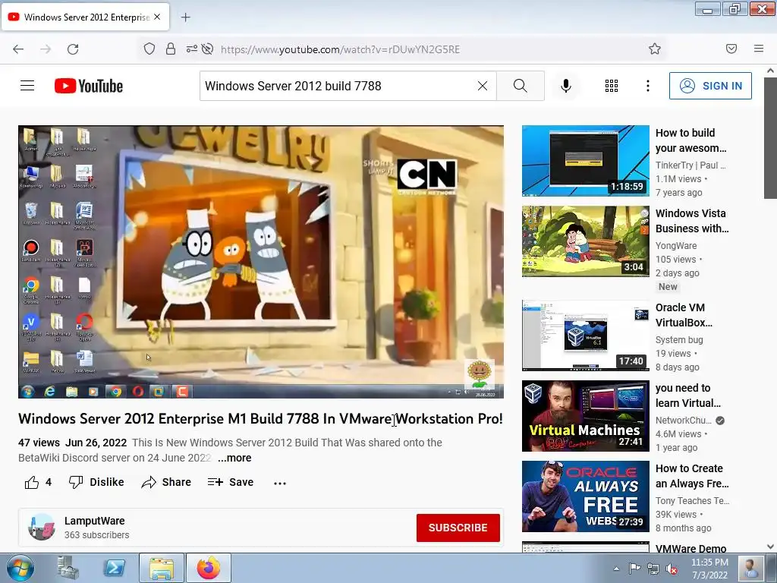This screenshot has width=777, height=583.
Task: Launch PowerShell from taskbar
Action: (114, 568)
